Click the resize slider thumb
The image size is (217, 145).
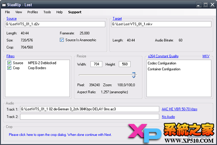[134, 75]
